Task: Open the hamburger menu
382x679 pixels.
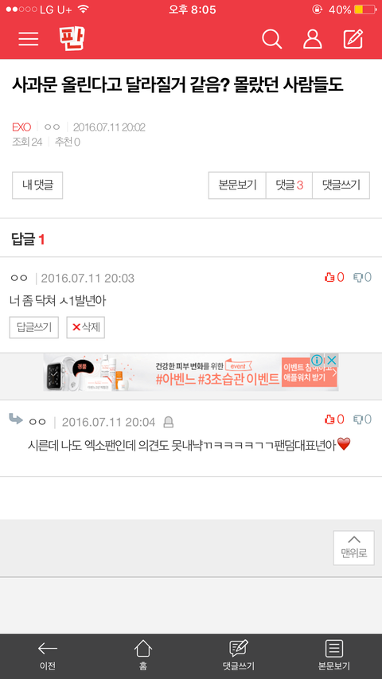Action: (29, 39)
